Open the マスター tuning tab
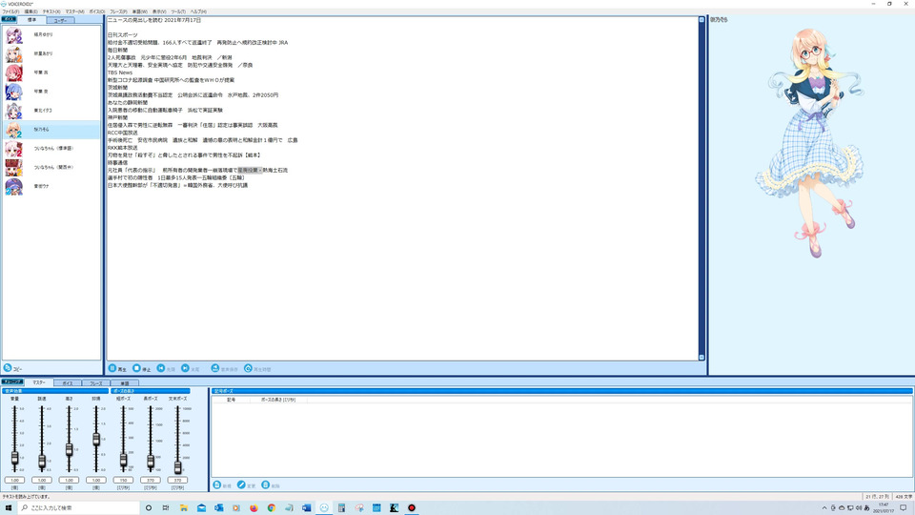The width and height of the screenshot is (915, 515). click(39, 382)
